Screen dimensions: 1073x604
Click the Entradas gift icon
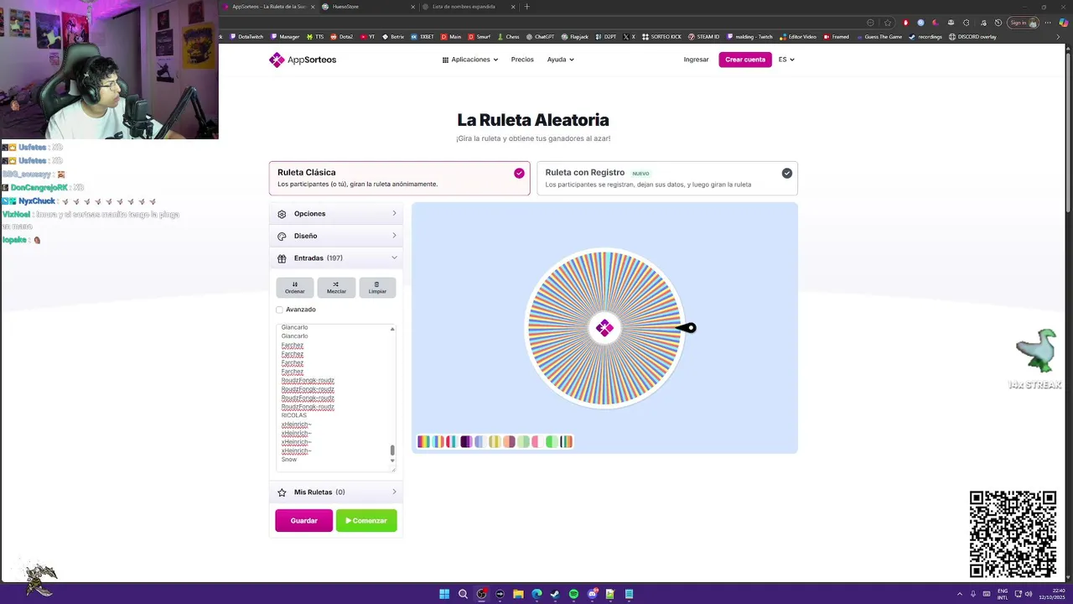[x=282, y=258]
